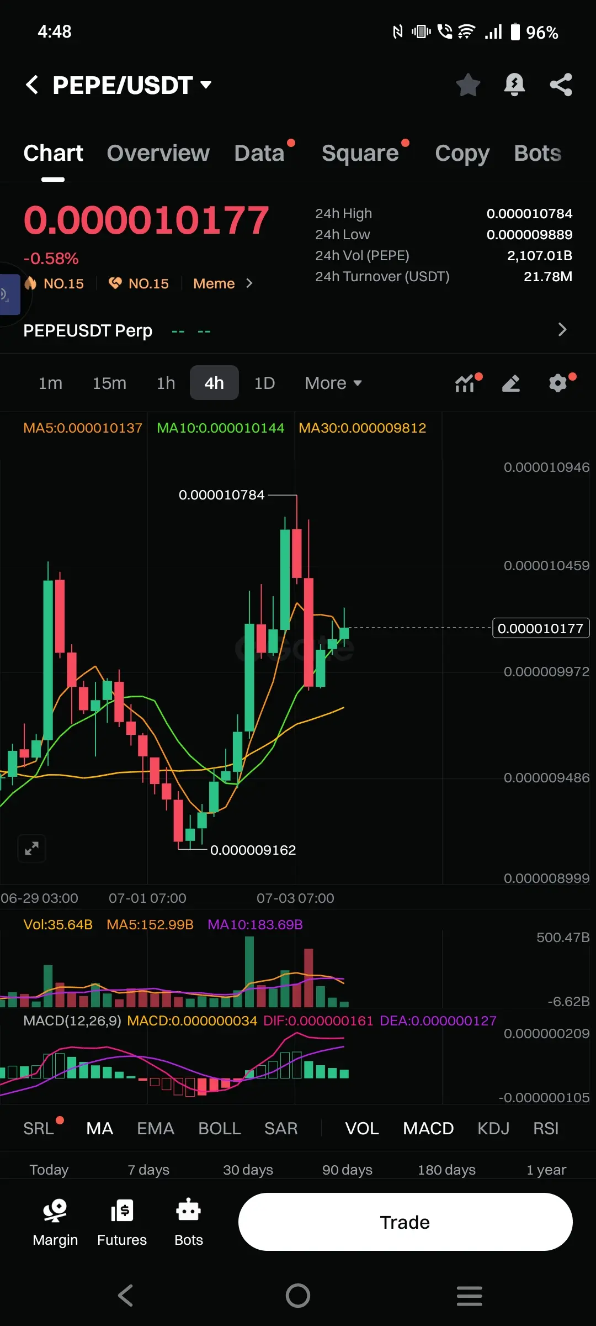Toggle the VOL sub-indicator
Image resolution: width=596 pixels, height=1326 pixels.
coord(362,1128)
